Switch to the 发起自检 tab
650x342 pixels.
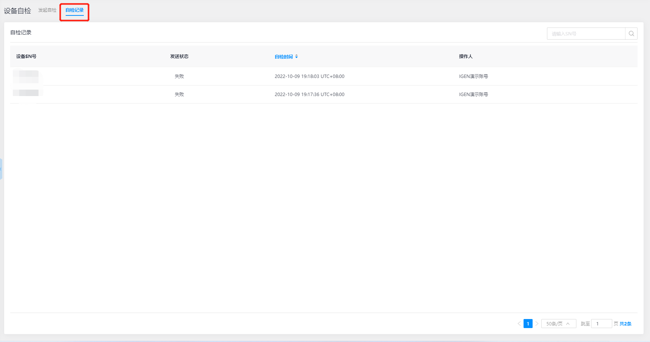tap(47, 10)
